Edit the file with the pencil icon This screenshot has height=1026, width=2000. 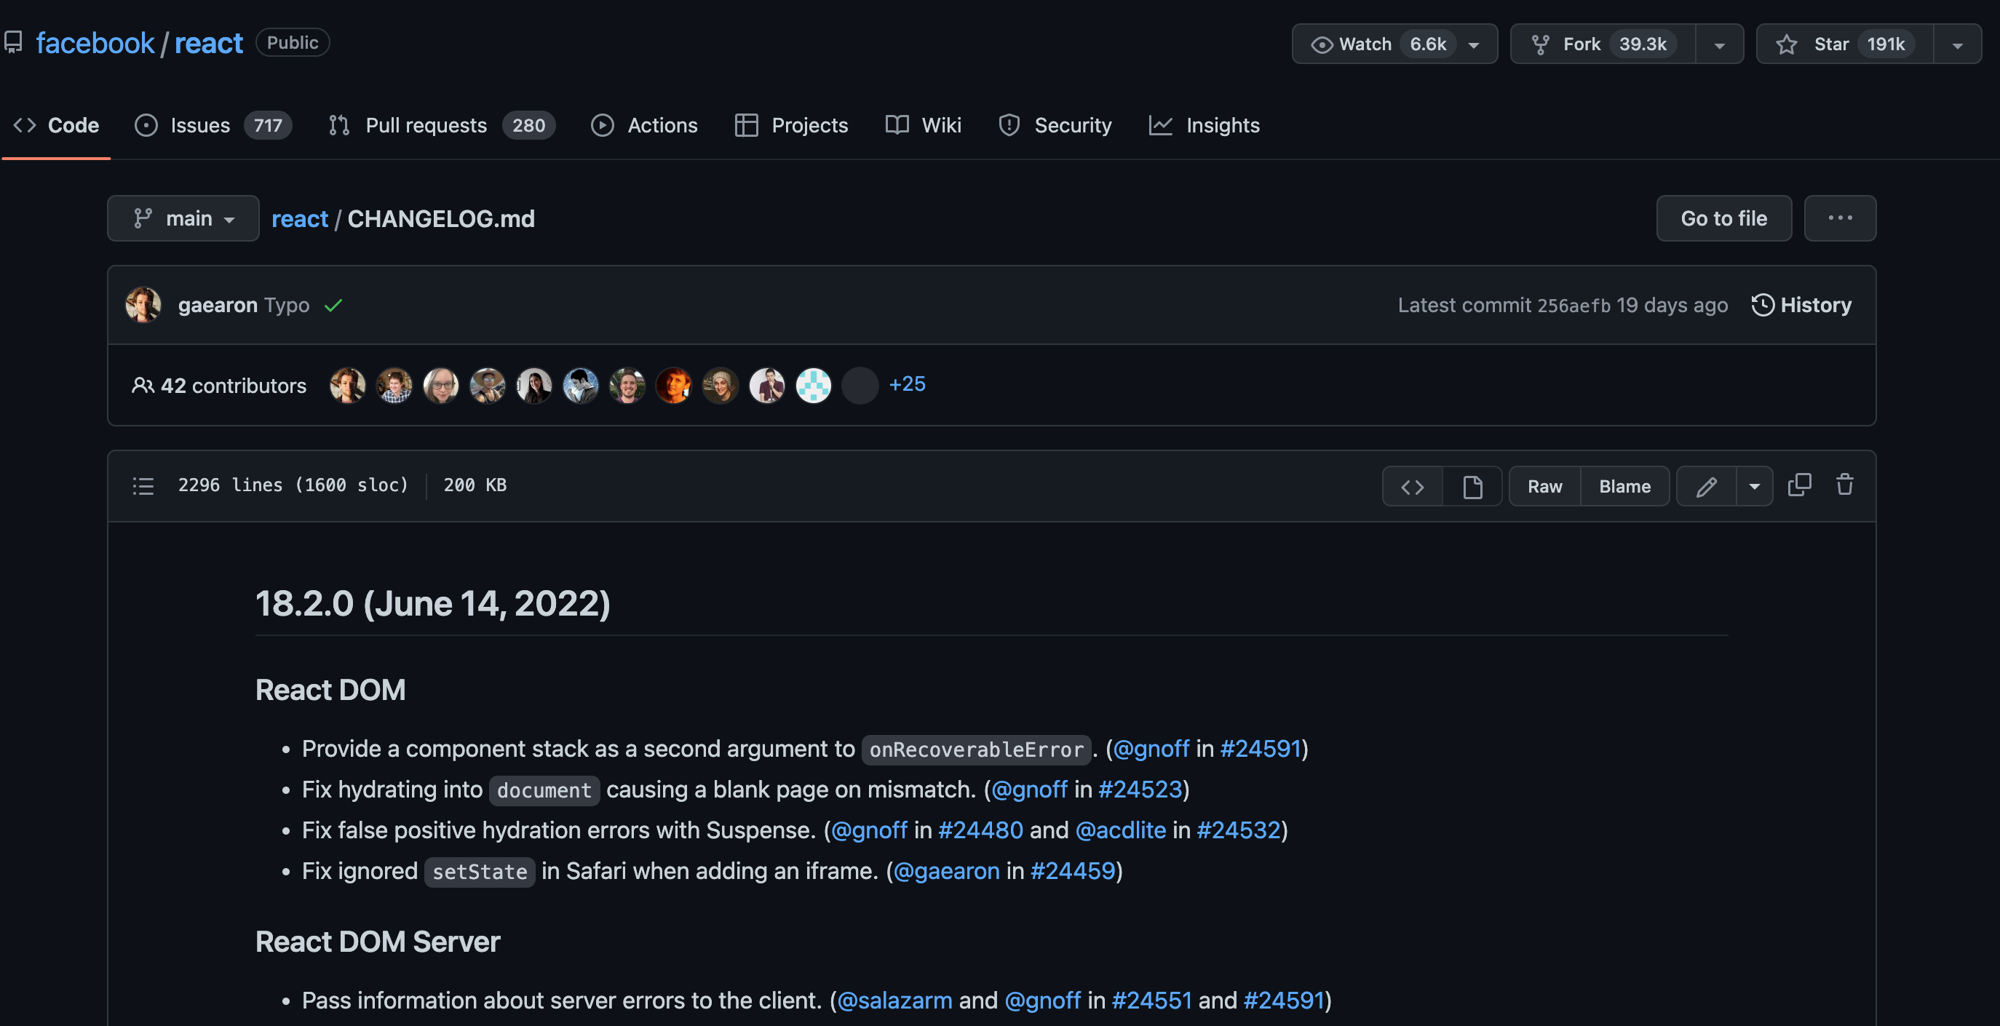tap(1707, 486)
